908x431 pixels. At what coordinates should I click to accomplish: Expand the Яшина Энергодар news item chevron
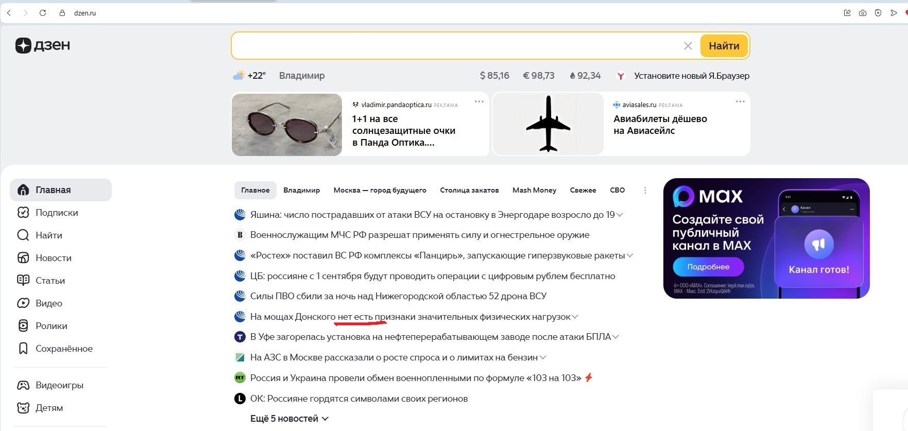(x=620, y=215)
